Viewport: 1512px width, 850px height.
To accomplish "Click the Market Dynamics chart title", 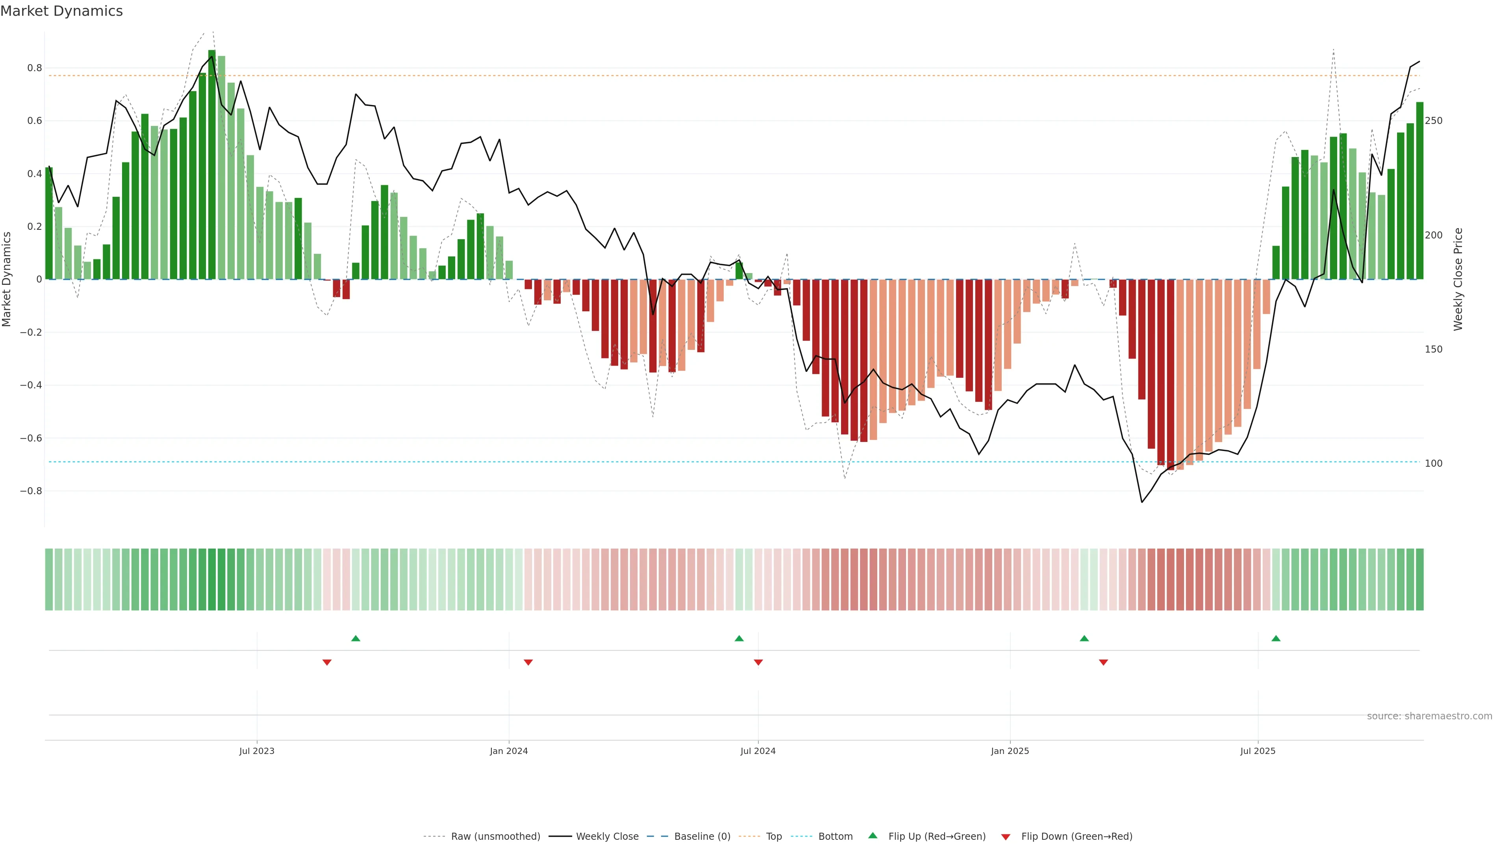I will click(x=62, y=11).
